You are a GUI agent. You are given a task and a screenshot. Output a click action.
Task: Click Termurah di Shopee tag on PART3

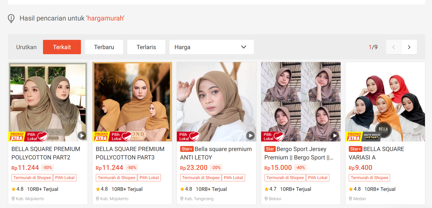(x=117, y=178)
